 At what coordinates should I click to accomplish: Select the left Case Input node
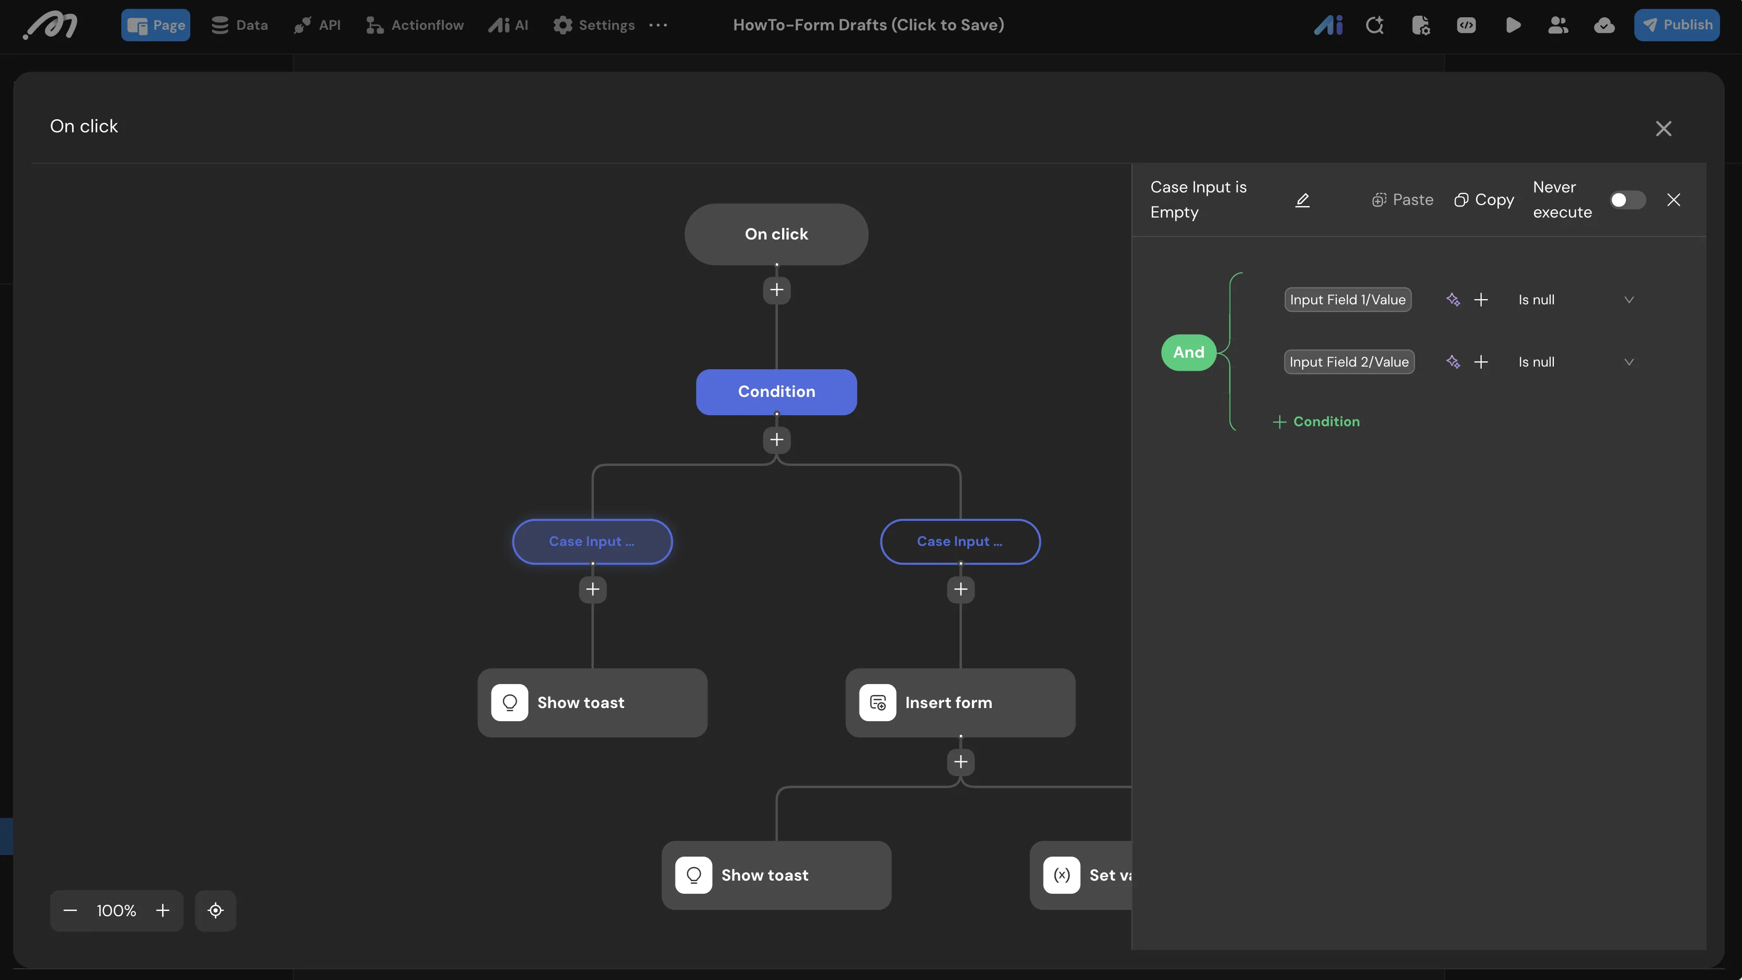pyautogui.click(x=592, y=541)
